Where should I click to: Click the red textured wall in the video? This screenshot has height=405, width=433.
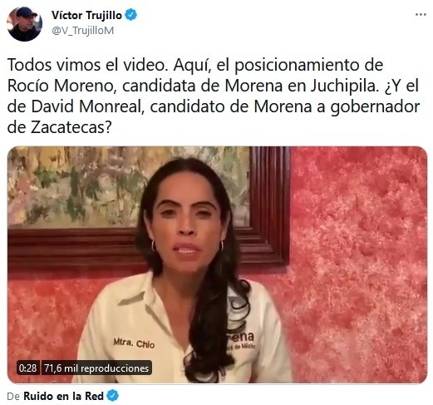357,249
